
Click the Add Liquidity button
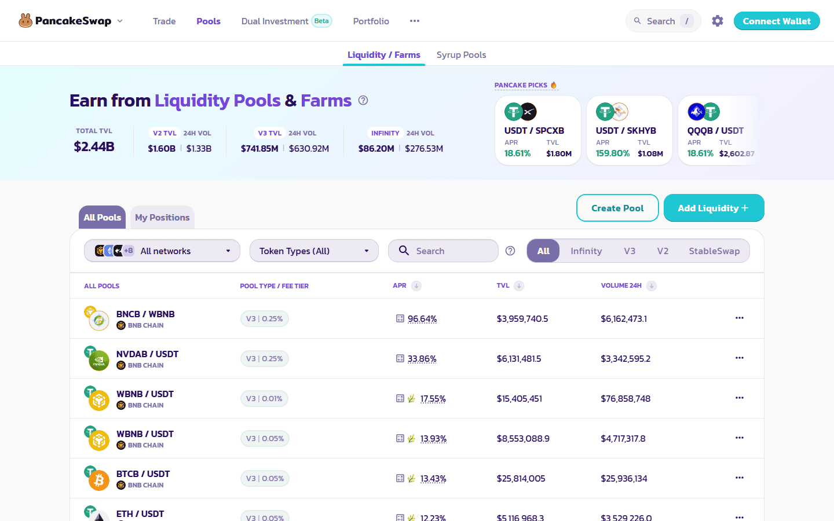click(714, 208)
